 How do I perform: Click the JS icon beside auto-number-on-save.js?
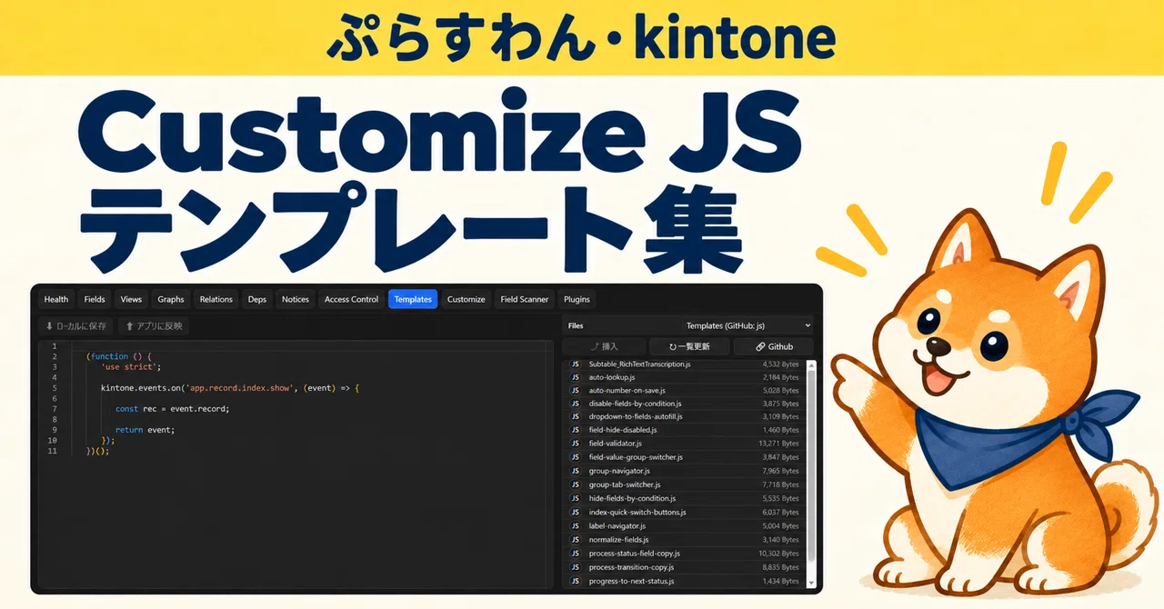click(575, 391)
